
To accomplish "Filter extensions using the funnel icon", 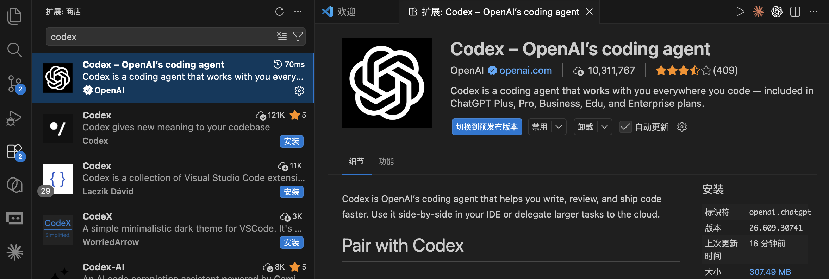I will tap(298, 36).
